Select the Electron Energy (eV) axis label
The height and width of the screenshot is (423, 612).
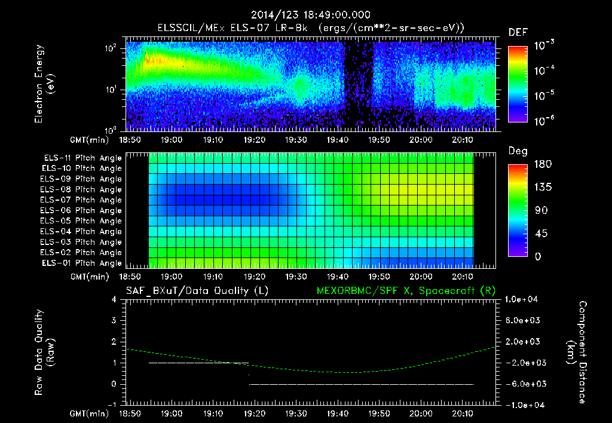click(x=44, y=84)
